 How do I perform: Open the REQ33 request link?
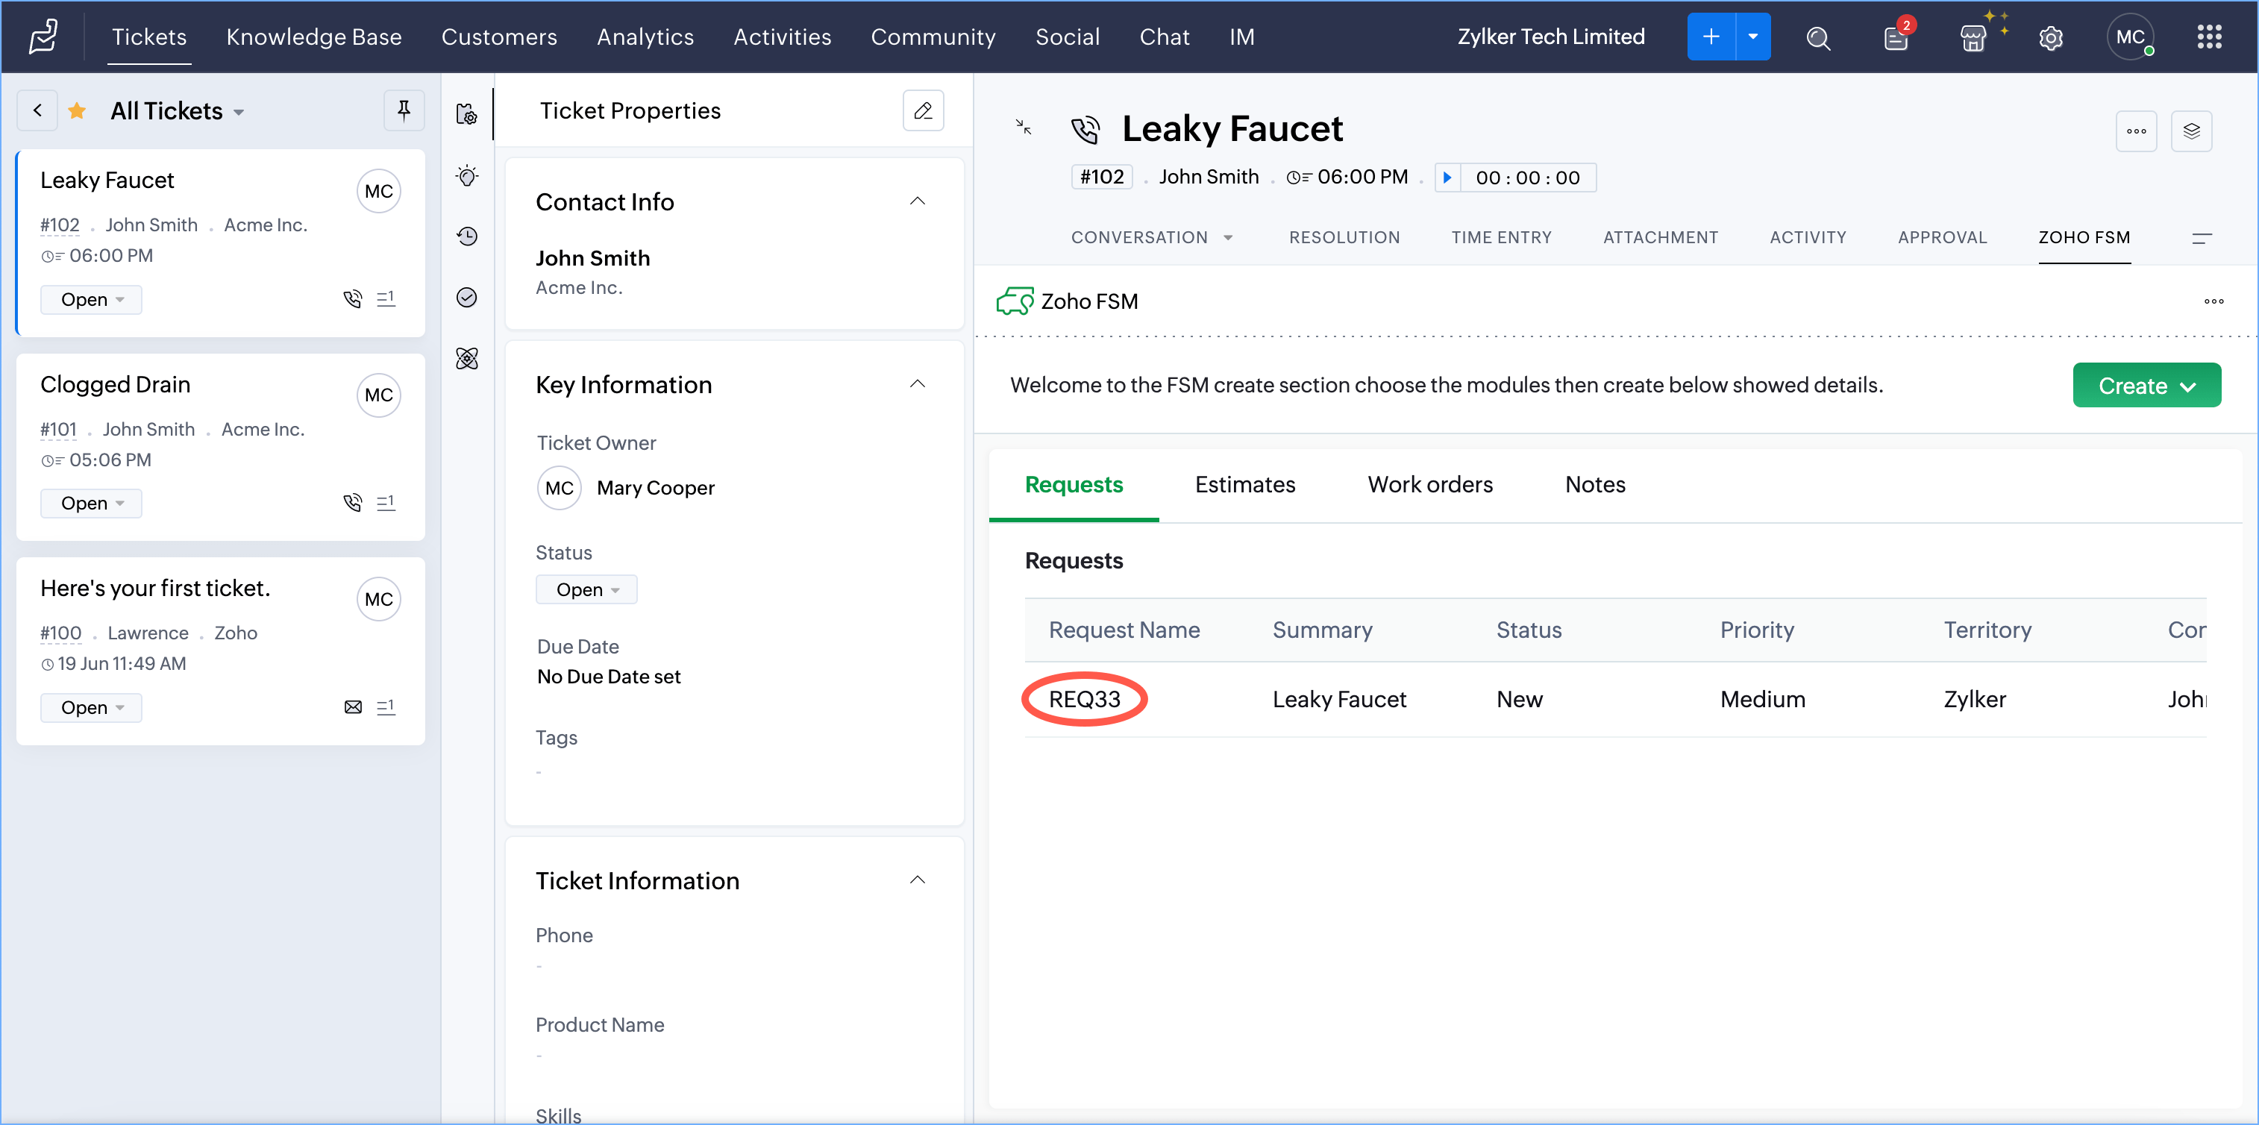click(x=1084, y=699)
